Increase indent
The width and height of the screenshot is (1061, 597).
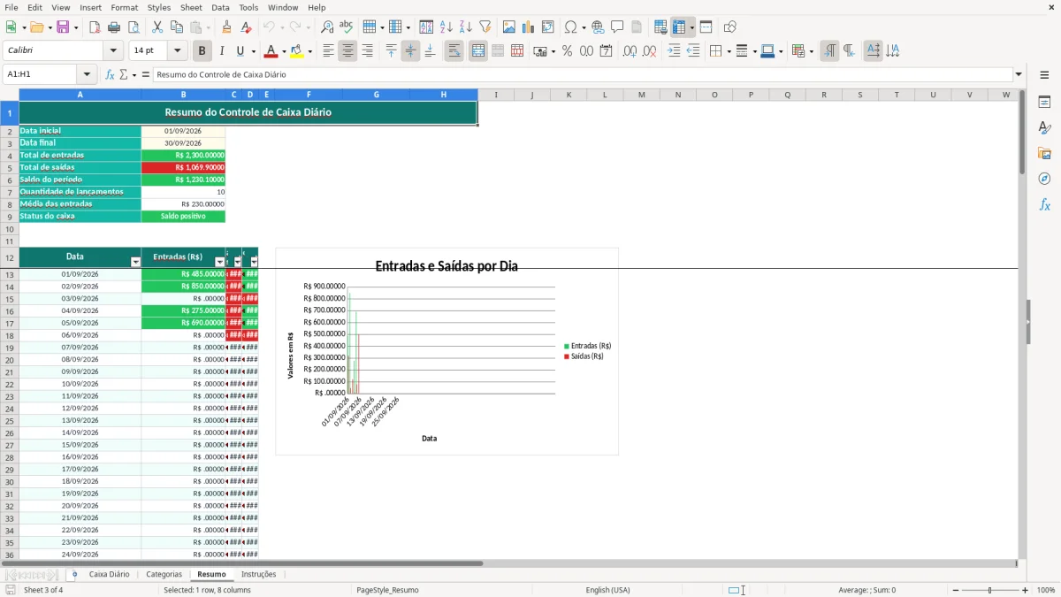pyautogui.click(x=674, y=51)
